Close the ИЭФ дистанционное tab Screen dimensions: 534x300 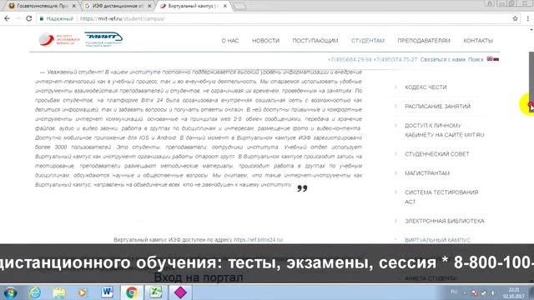[149, 6]
